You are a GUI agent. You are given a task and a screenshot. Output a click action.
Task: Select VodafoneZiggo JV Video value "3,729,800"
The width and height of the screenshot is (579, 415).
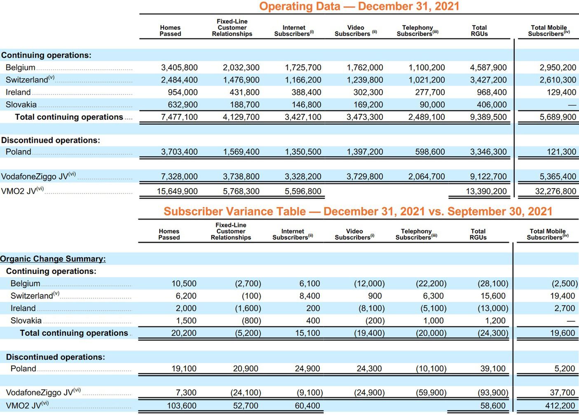point(365,176)
